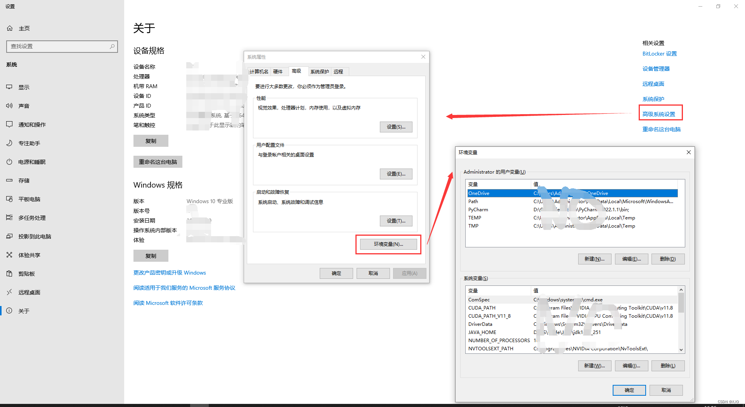Close the System Properties dialog
The height and width of the screenshot is (407, 745).
pos(423,57)
